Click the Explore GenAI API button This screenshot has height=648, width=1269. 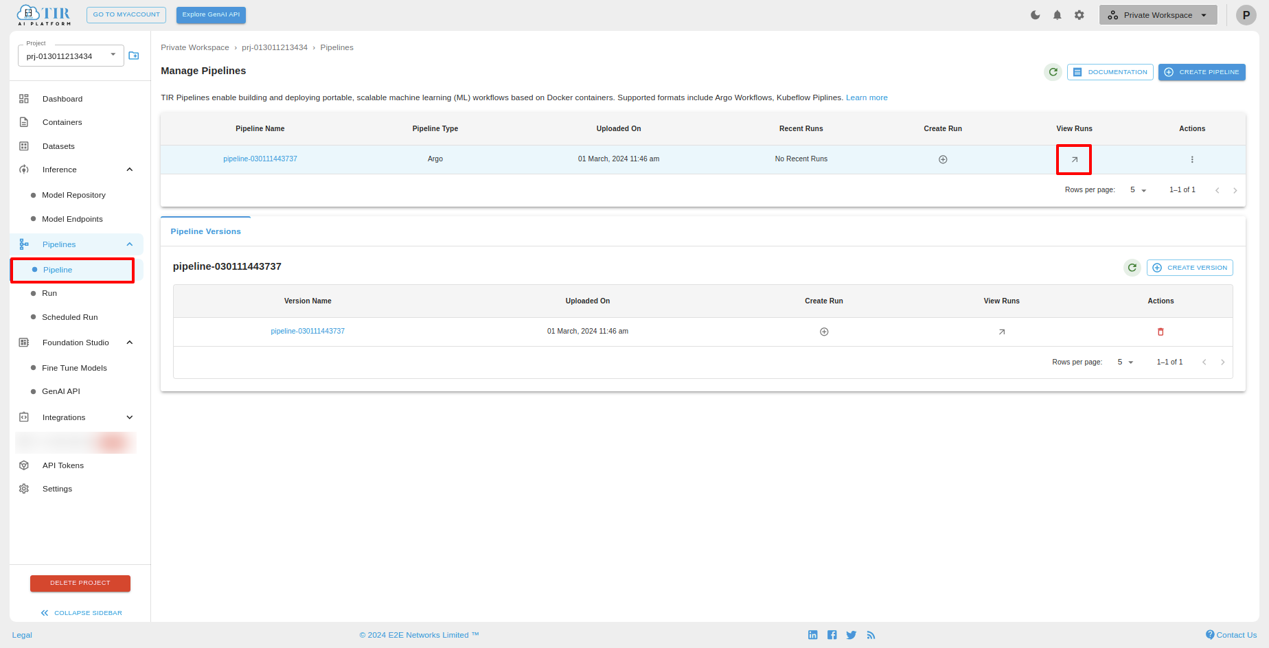tap(211, 14)
